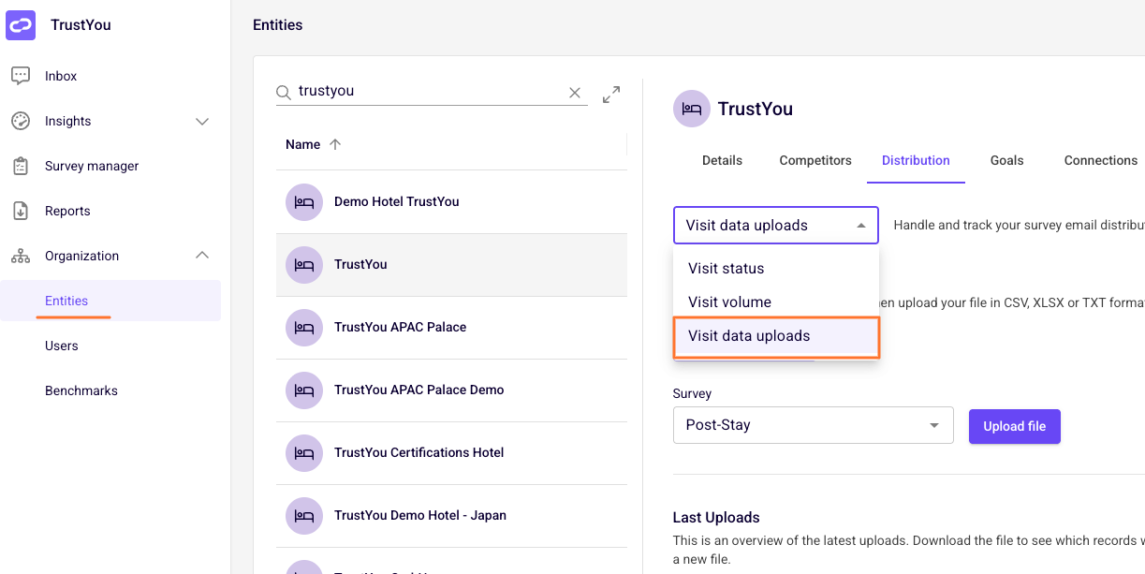Click the TrustYou logo icon
Viewport: 1145px width, 574px height.
(21, 25)
